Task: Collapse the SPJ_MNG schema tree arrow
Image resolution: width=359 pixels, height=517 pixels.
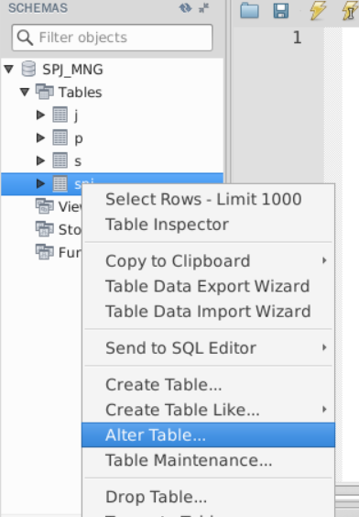Action: coord(9,69)
